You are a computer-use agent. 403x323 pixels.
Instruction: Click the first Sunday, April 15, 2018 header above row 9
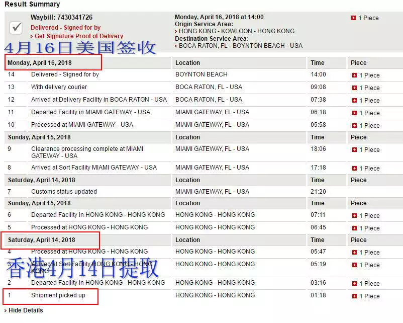point(39,137)
